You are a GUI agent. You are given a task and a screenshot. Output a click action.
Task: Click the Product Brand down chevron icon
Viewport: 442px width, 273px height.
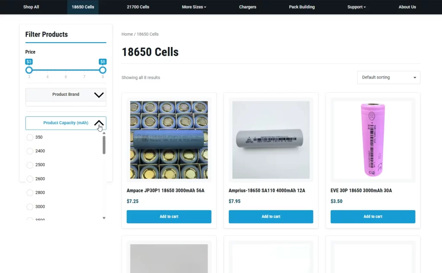pos(99,95)
